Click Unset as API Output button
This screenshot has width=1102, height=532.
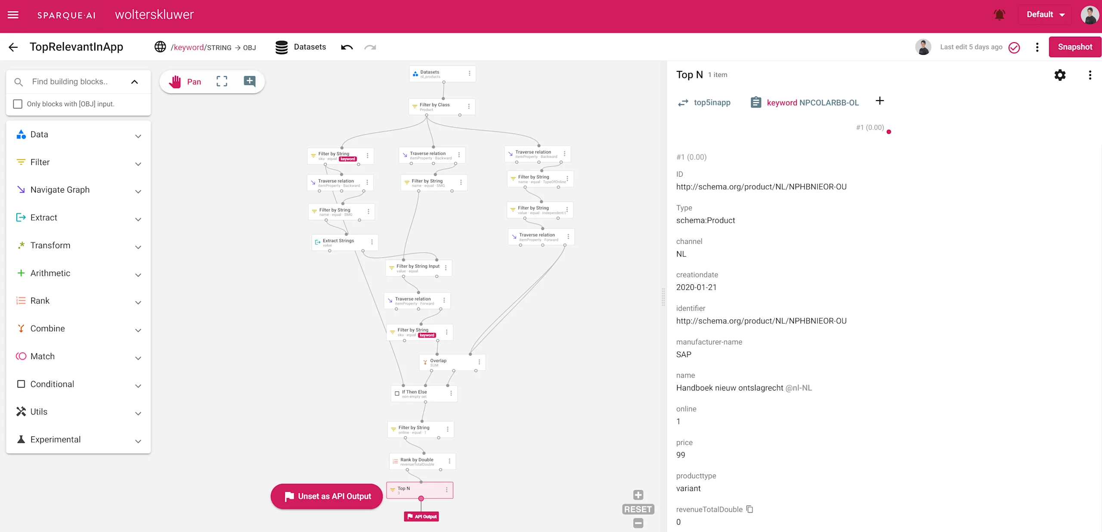[x=327, y=496]
